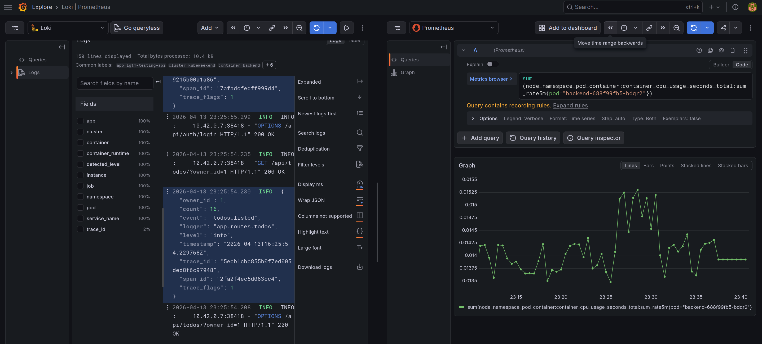Click the Download logs icon
The width and height of the screenshot is (762, 344).
pyautogui.click(x=359, y=267)
